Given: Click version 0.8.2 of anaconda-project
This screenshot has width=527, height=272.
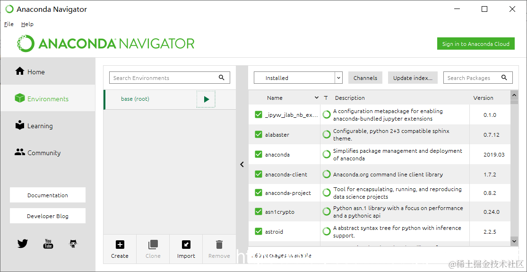Looking at the screenshot, I should click(490, 193).
